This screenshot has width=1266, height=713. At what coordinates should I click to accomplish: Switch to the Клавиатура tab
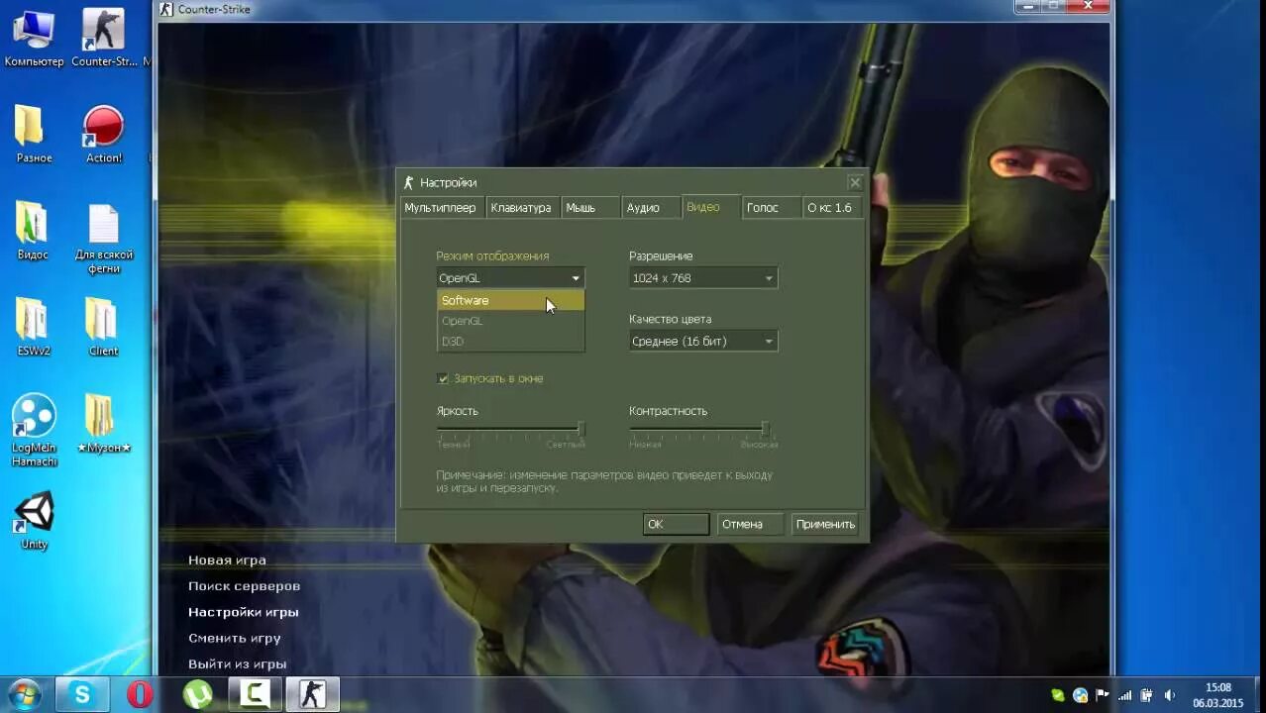[521, 207]
